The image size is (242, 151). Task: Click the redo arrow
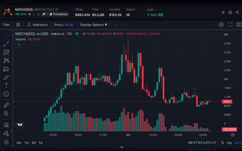coord(125,25)
